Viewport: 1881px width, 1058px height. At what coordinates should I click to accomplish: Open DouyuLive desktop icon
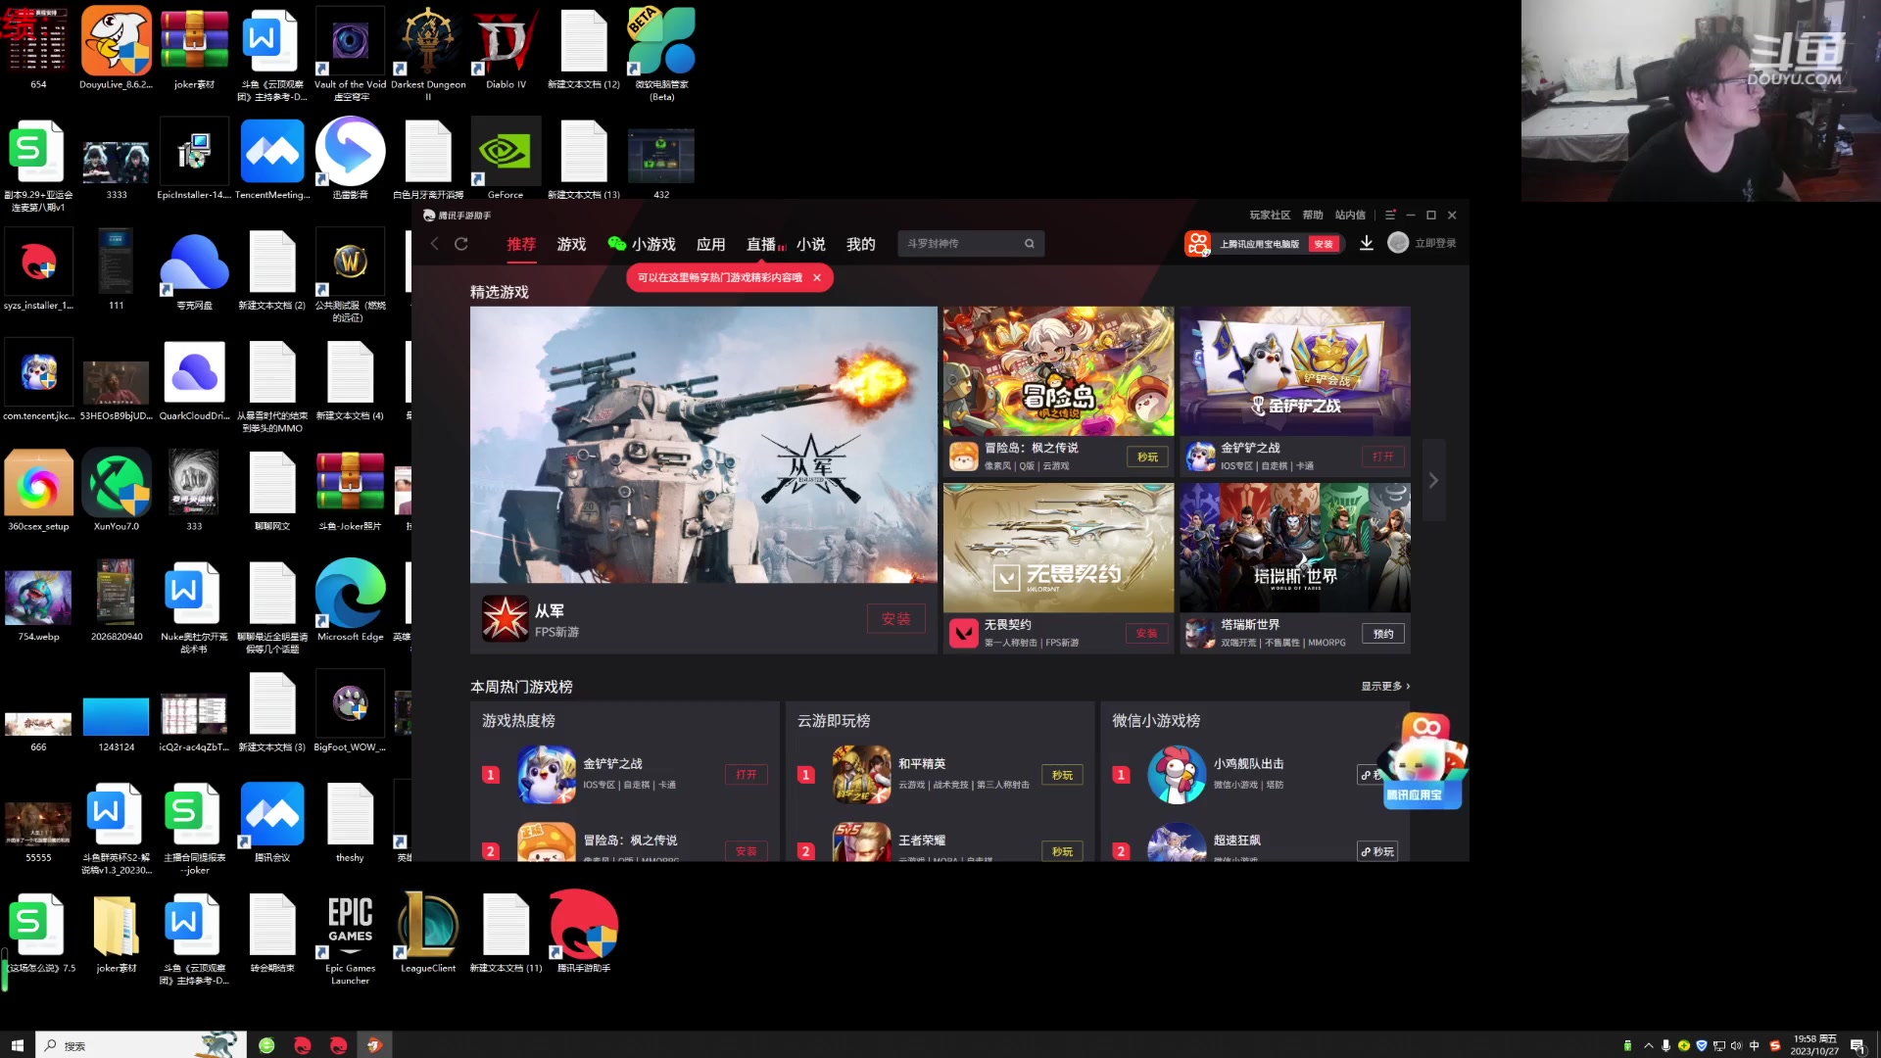point(117,49)
